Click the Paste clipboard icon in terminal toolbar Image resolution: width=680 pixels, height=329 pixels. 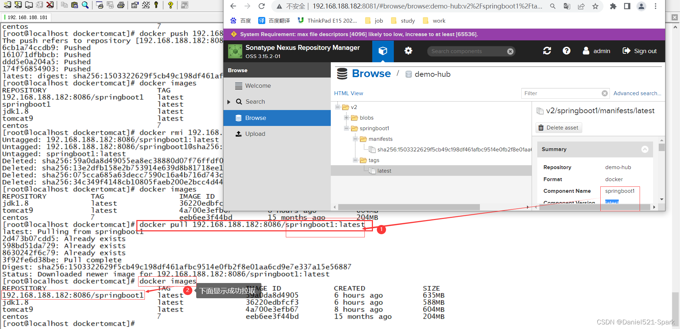pos(74,5)
